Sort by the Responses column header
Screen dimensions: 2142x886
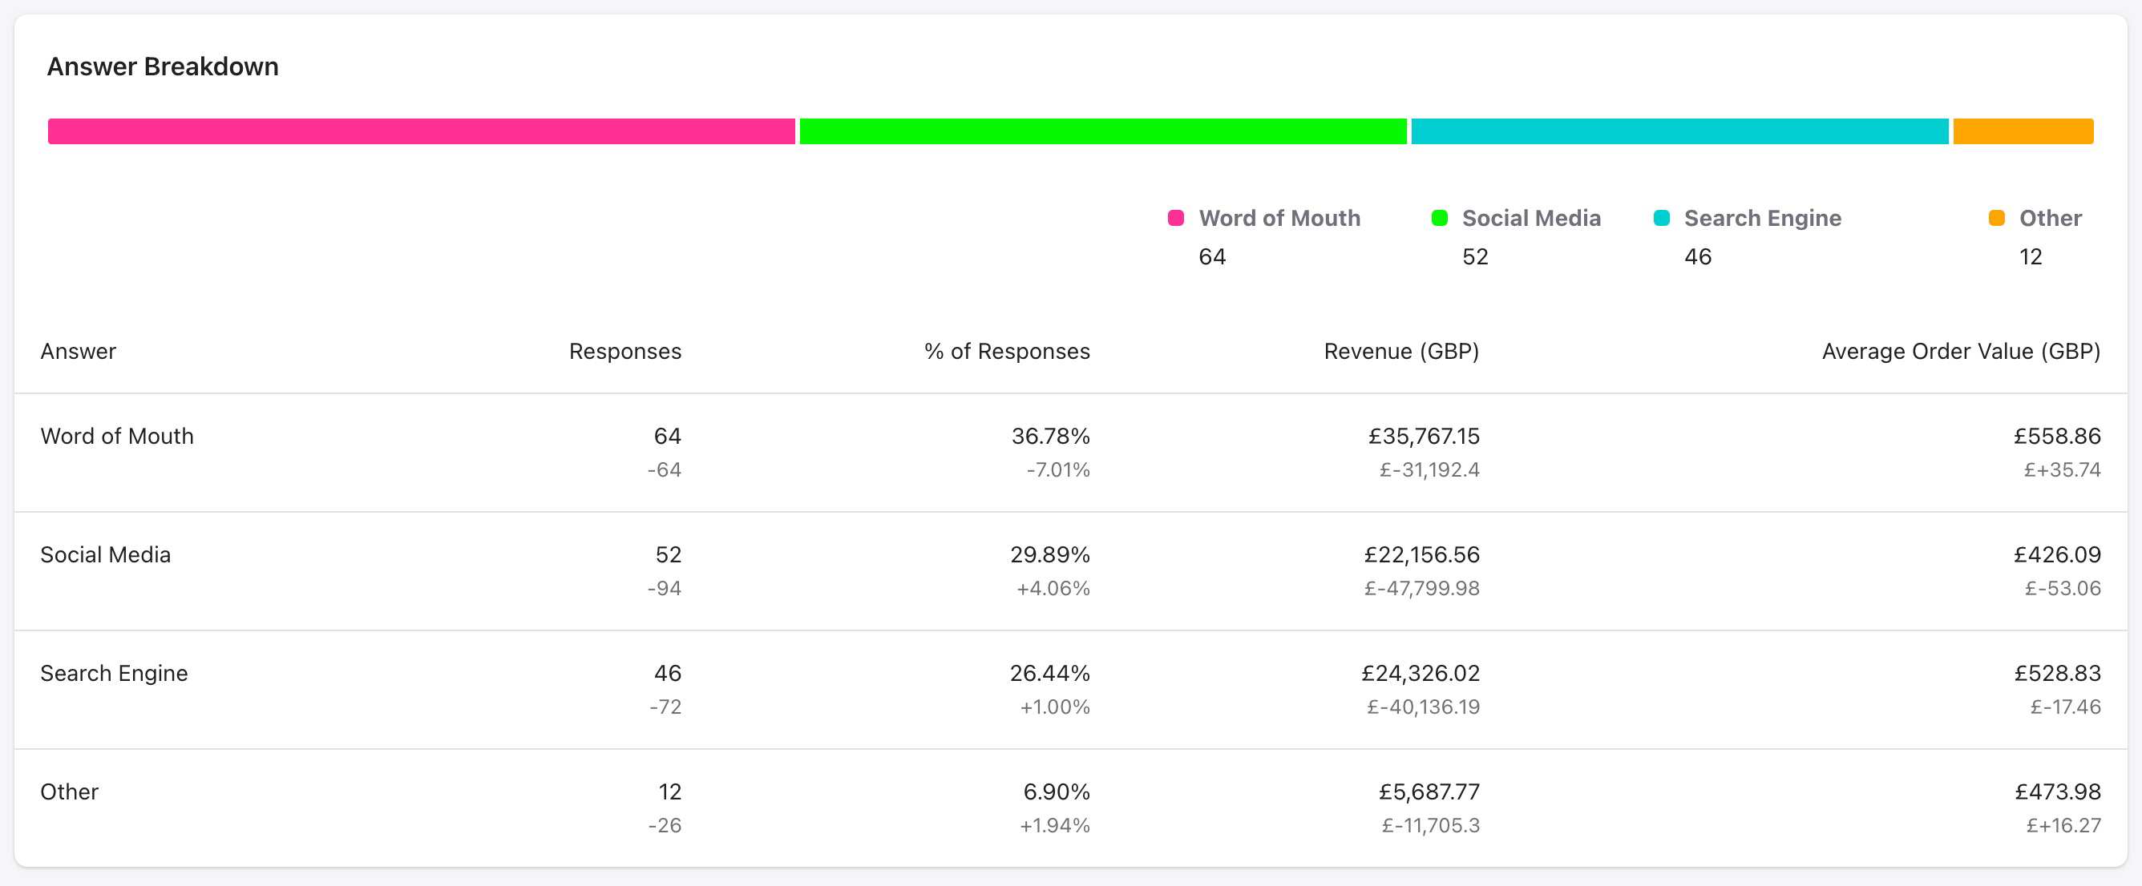point(624,351)
